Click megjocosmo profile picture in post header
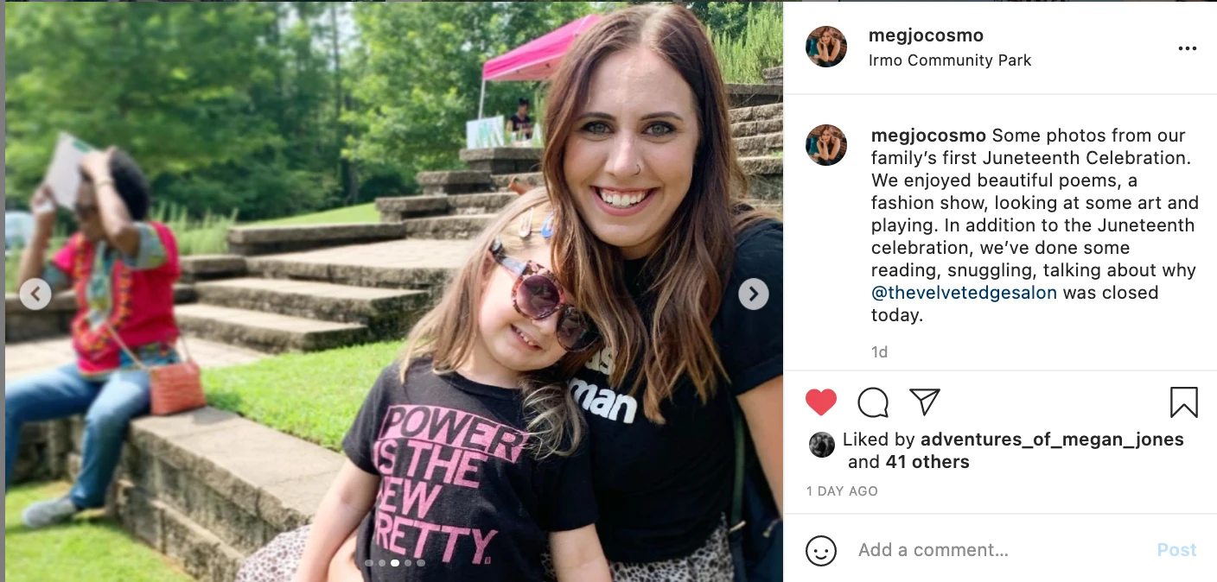 click(825, 47)
